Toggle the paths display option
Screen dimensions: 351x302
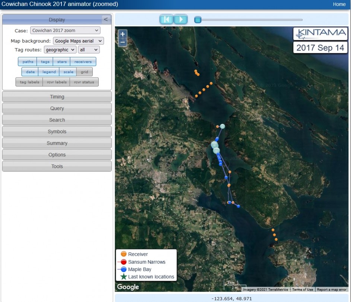(28, 62)
